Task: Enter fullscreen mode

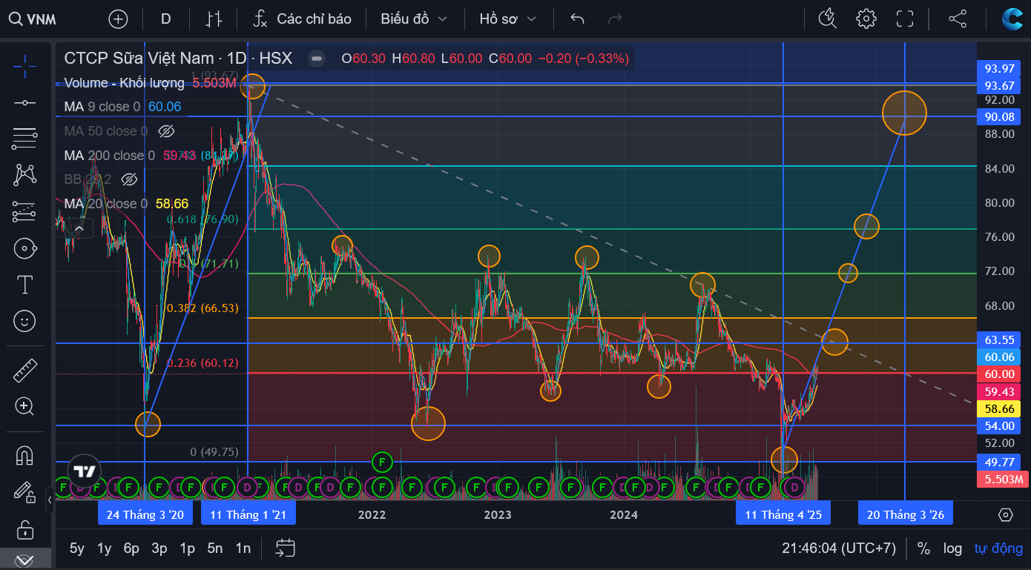Action: click(904, 19)
